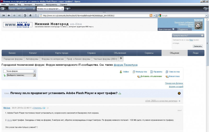
Task: Open the home page
Action: pyautogui.click(x=30, y=16)
